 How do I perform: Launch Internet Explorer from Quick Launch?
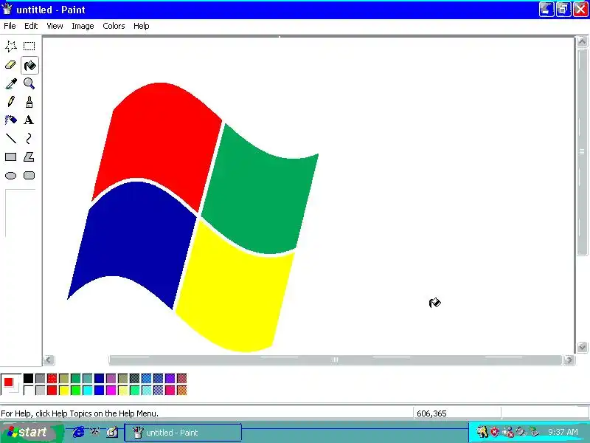click(x=78, y=432)
